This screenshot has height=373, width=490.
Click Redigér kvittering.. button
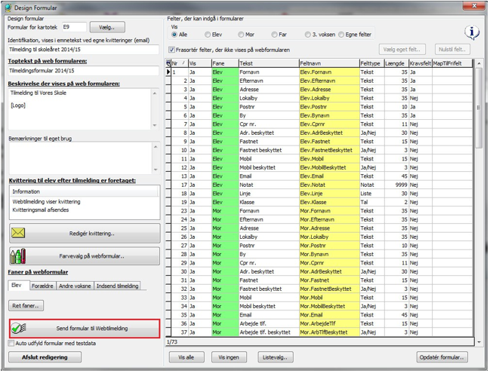[x=85, y=233]
